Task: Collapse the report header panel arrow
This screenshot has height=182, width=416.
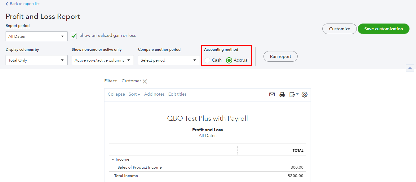Action: click(410, 68)
